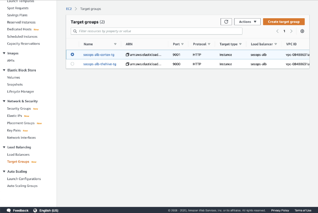Click the refresh target groups icon
This screenshot has height=213, width=318.
pyautogui.click(x=226, y=22)
